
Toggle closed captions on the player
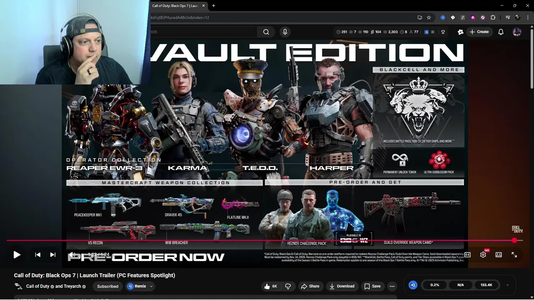[x=468, y=255]
